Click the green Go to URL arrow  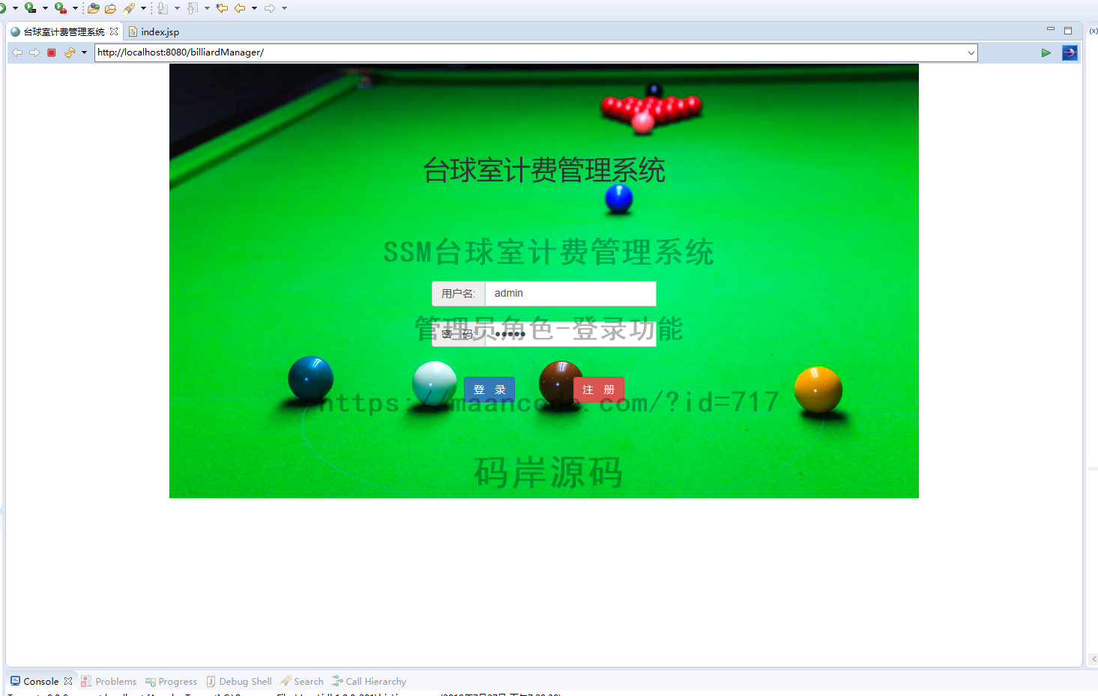tap(1046, 52)
